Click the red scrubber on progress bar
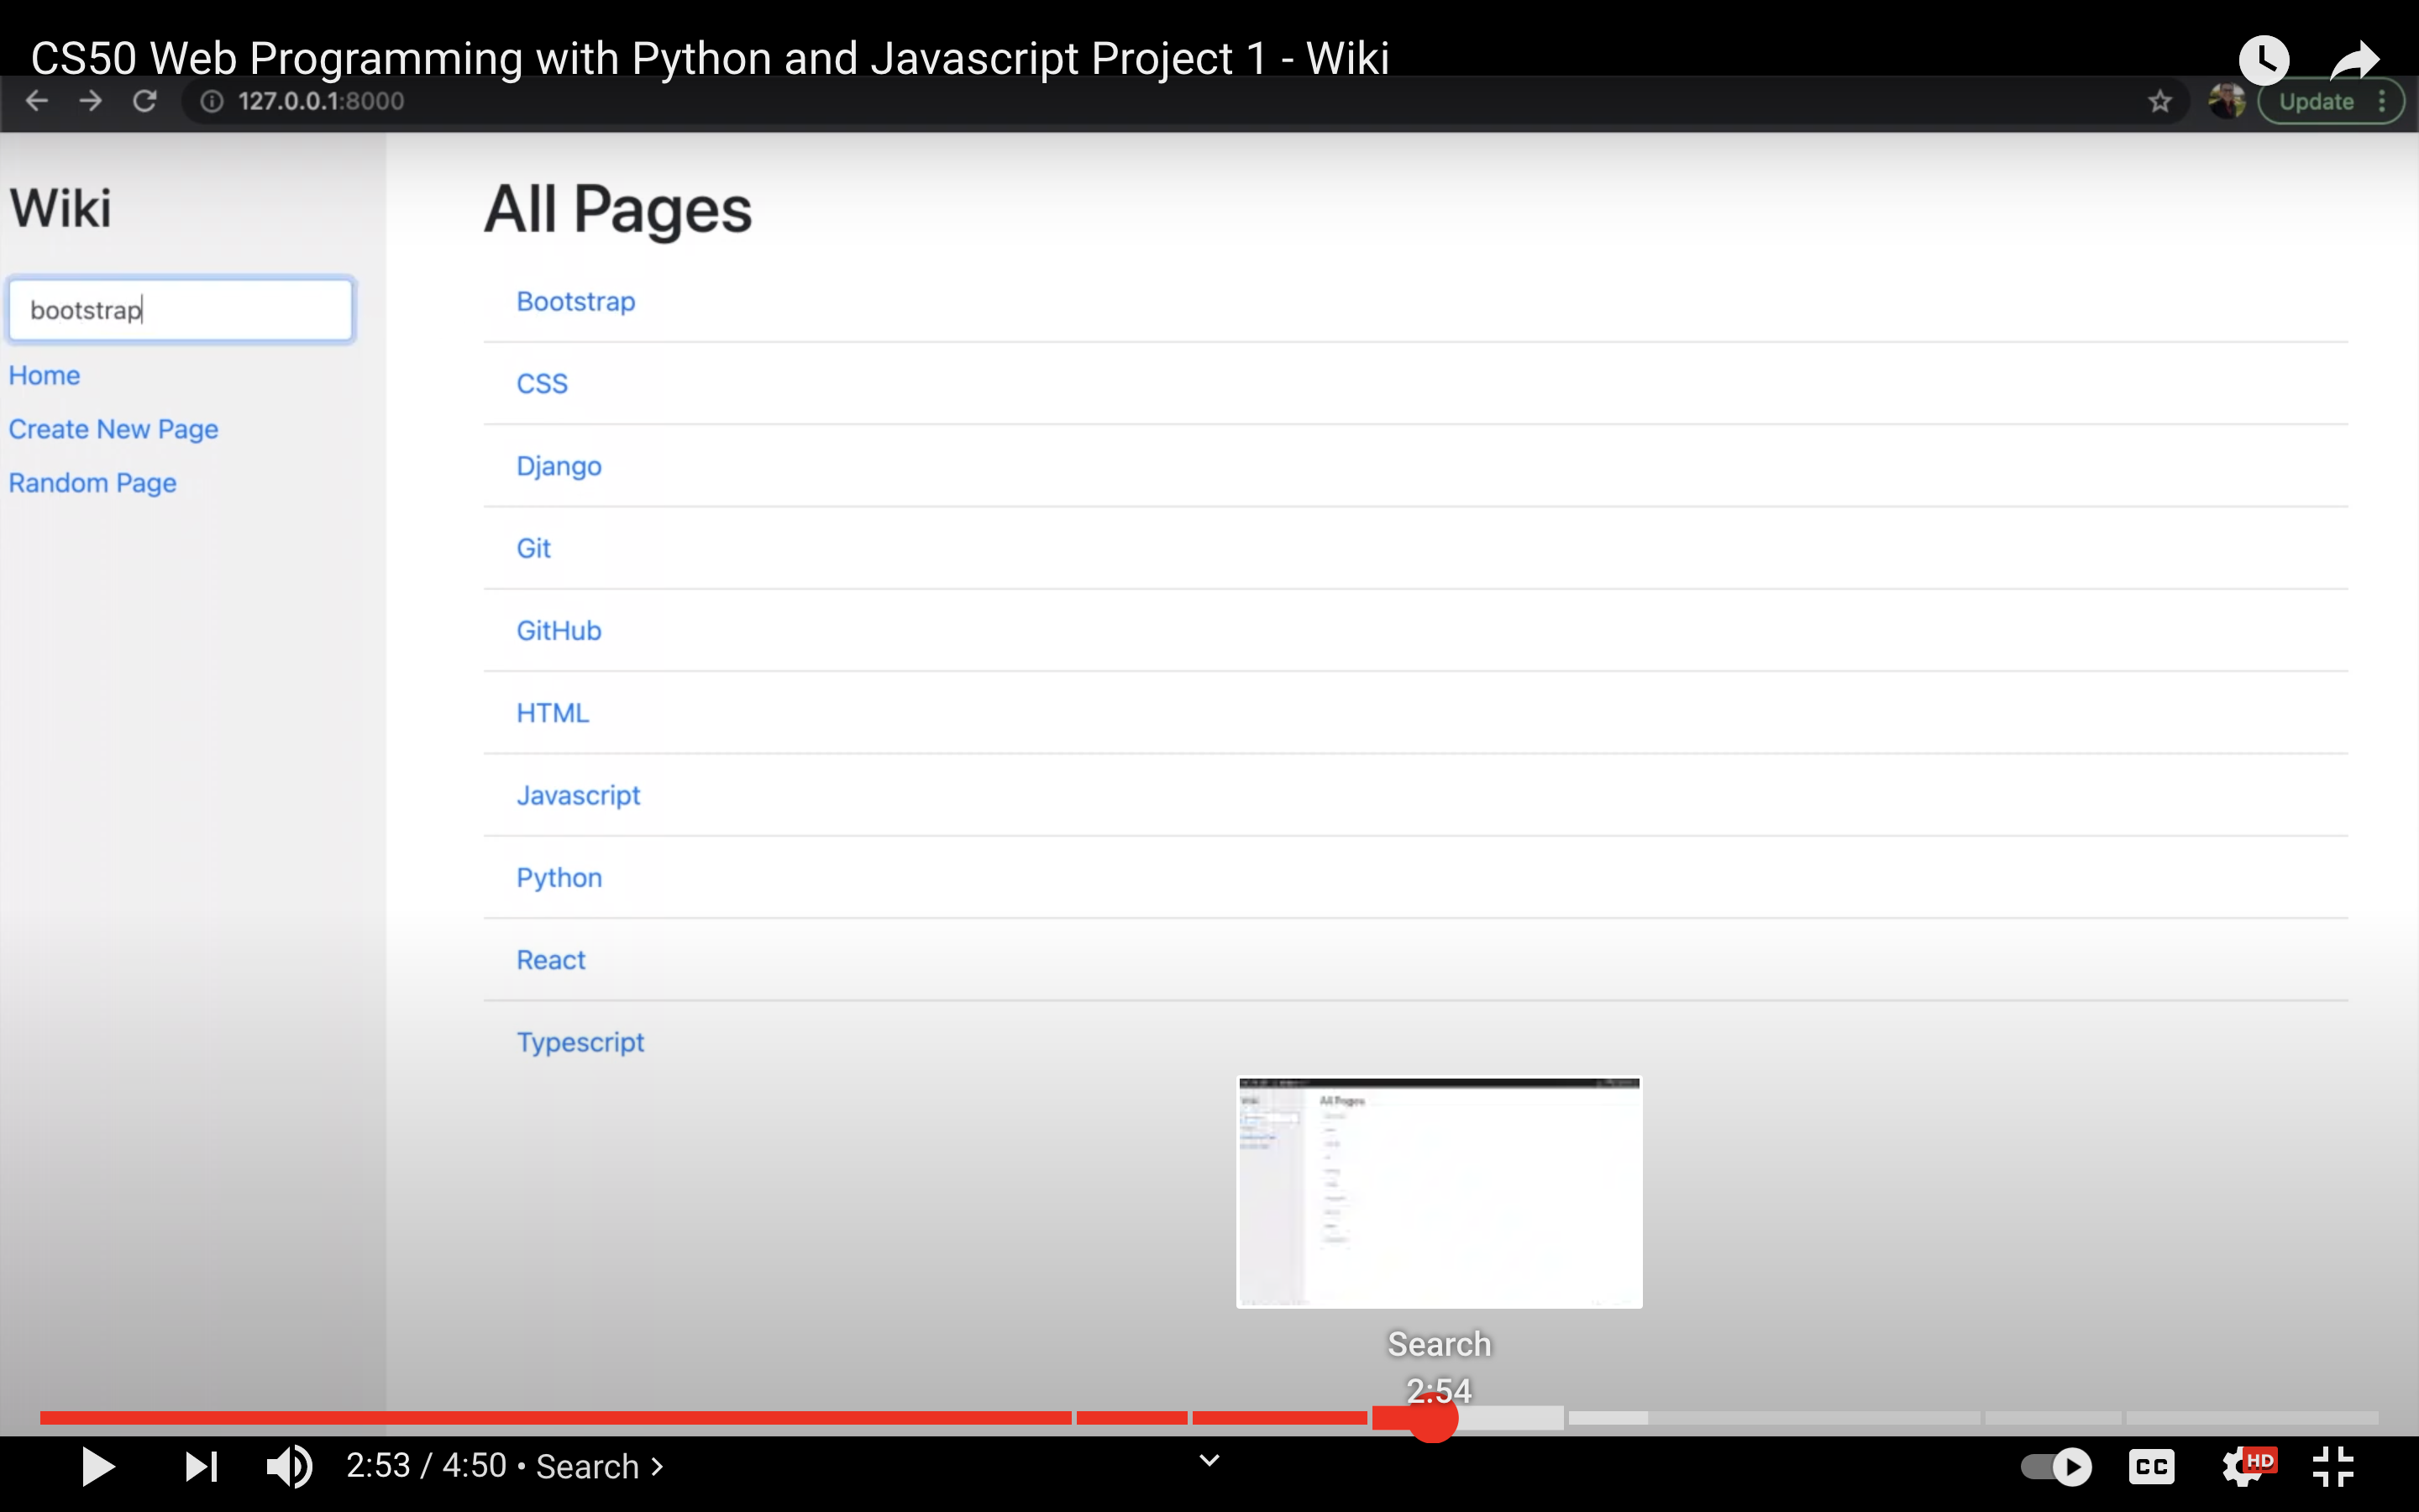 (x=1432, y=1418)
